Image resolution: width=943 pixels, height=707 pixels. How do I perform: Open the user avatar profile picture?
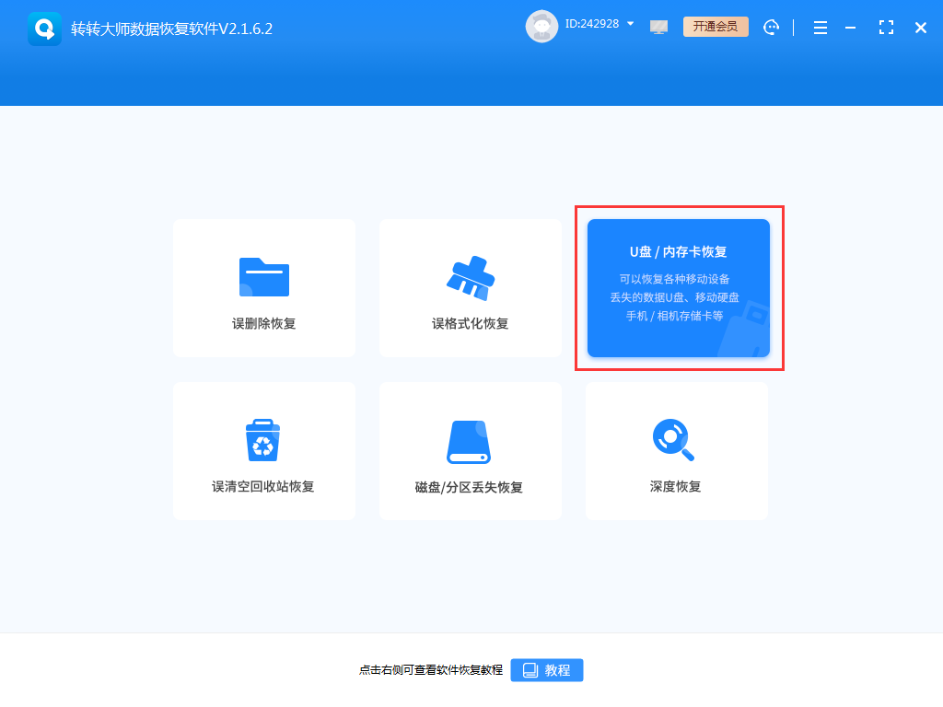[x=541, y=27]
